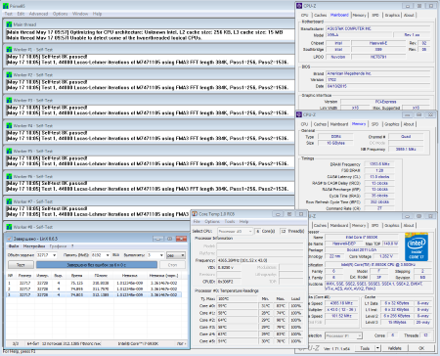This screenshot has width=440, height=356.
Task: Click the Core #2 temperature reading in Core Temp
Action: (x=238, y=320)
